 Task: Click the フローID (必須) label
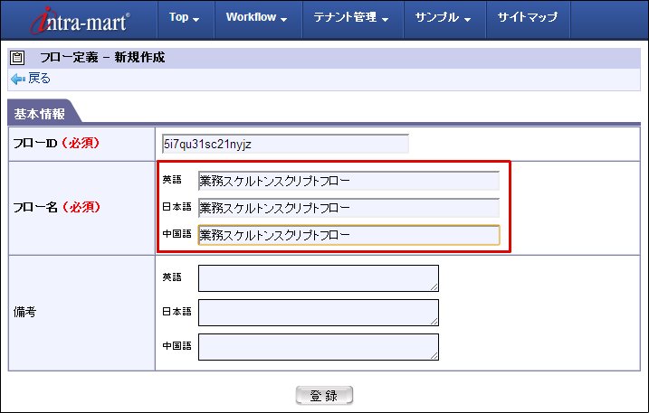pos(56,143)
